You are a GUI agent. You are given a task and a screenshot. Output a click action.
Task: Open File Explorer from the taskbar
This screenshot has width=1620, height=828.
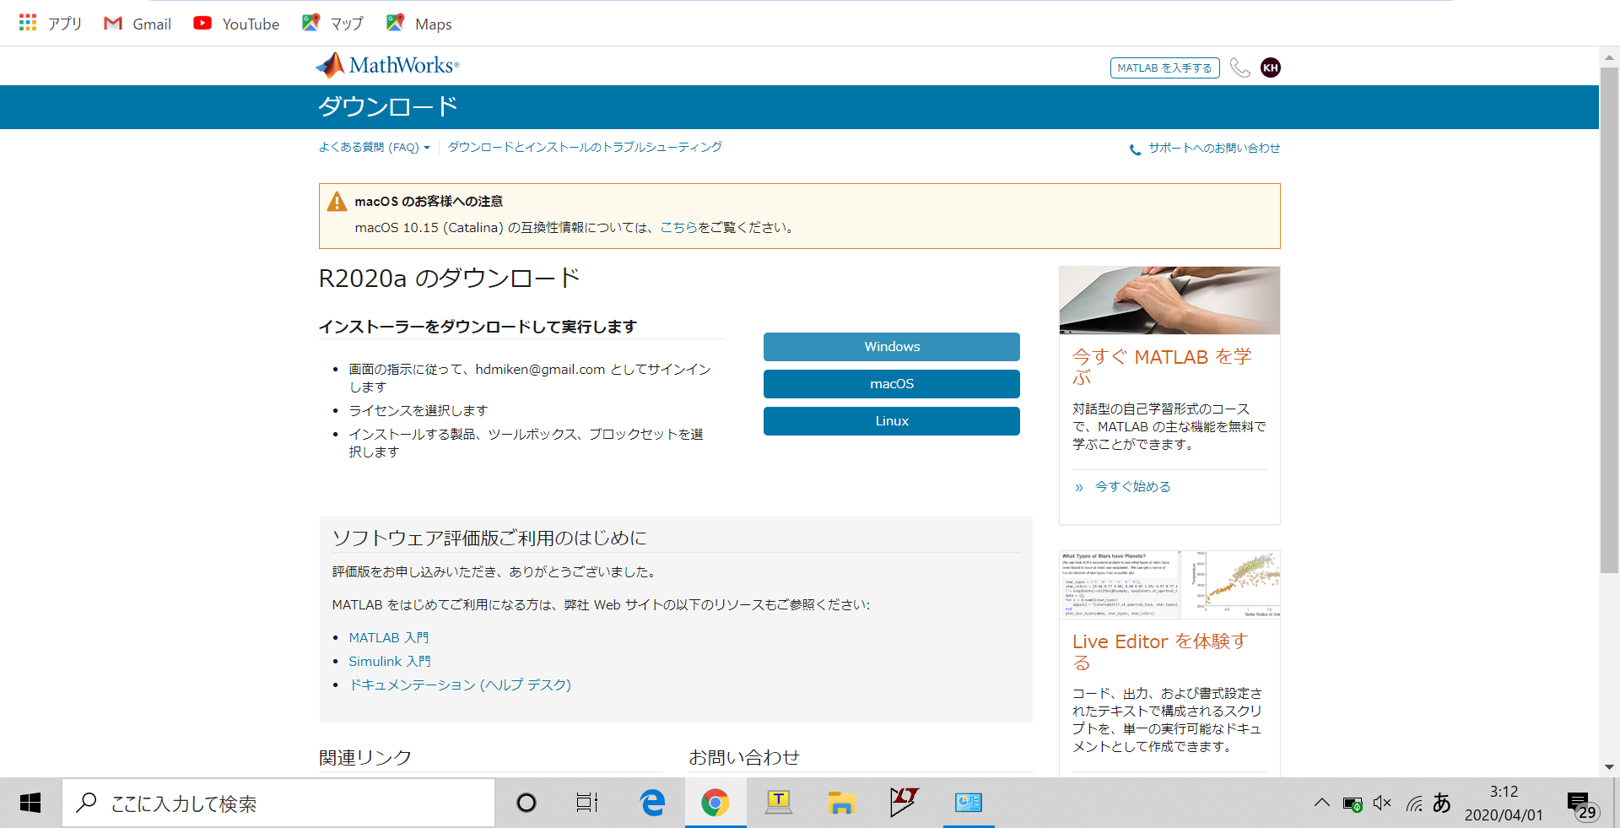pos(841,803)
